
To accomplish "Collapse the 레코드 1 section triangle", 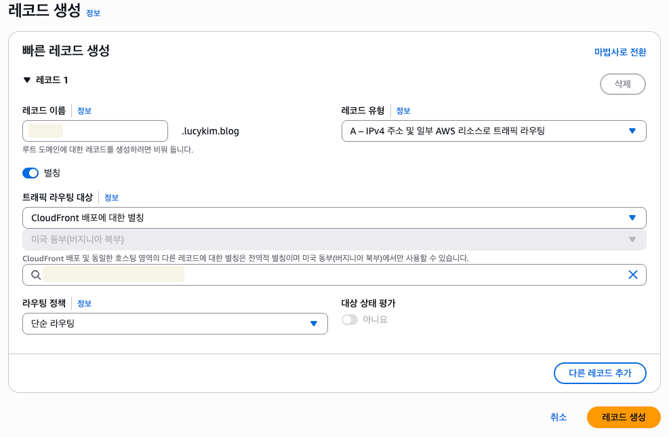I will pyautogui.click(x=27, y=80).
